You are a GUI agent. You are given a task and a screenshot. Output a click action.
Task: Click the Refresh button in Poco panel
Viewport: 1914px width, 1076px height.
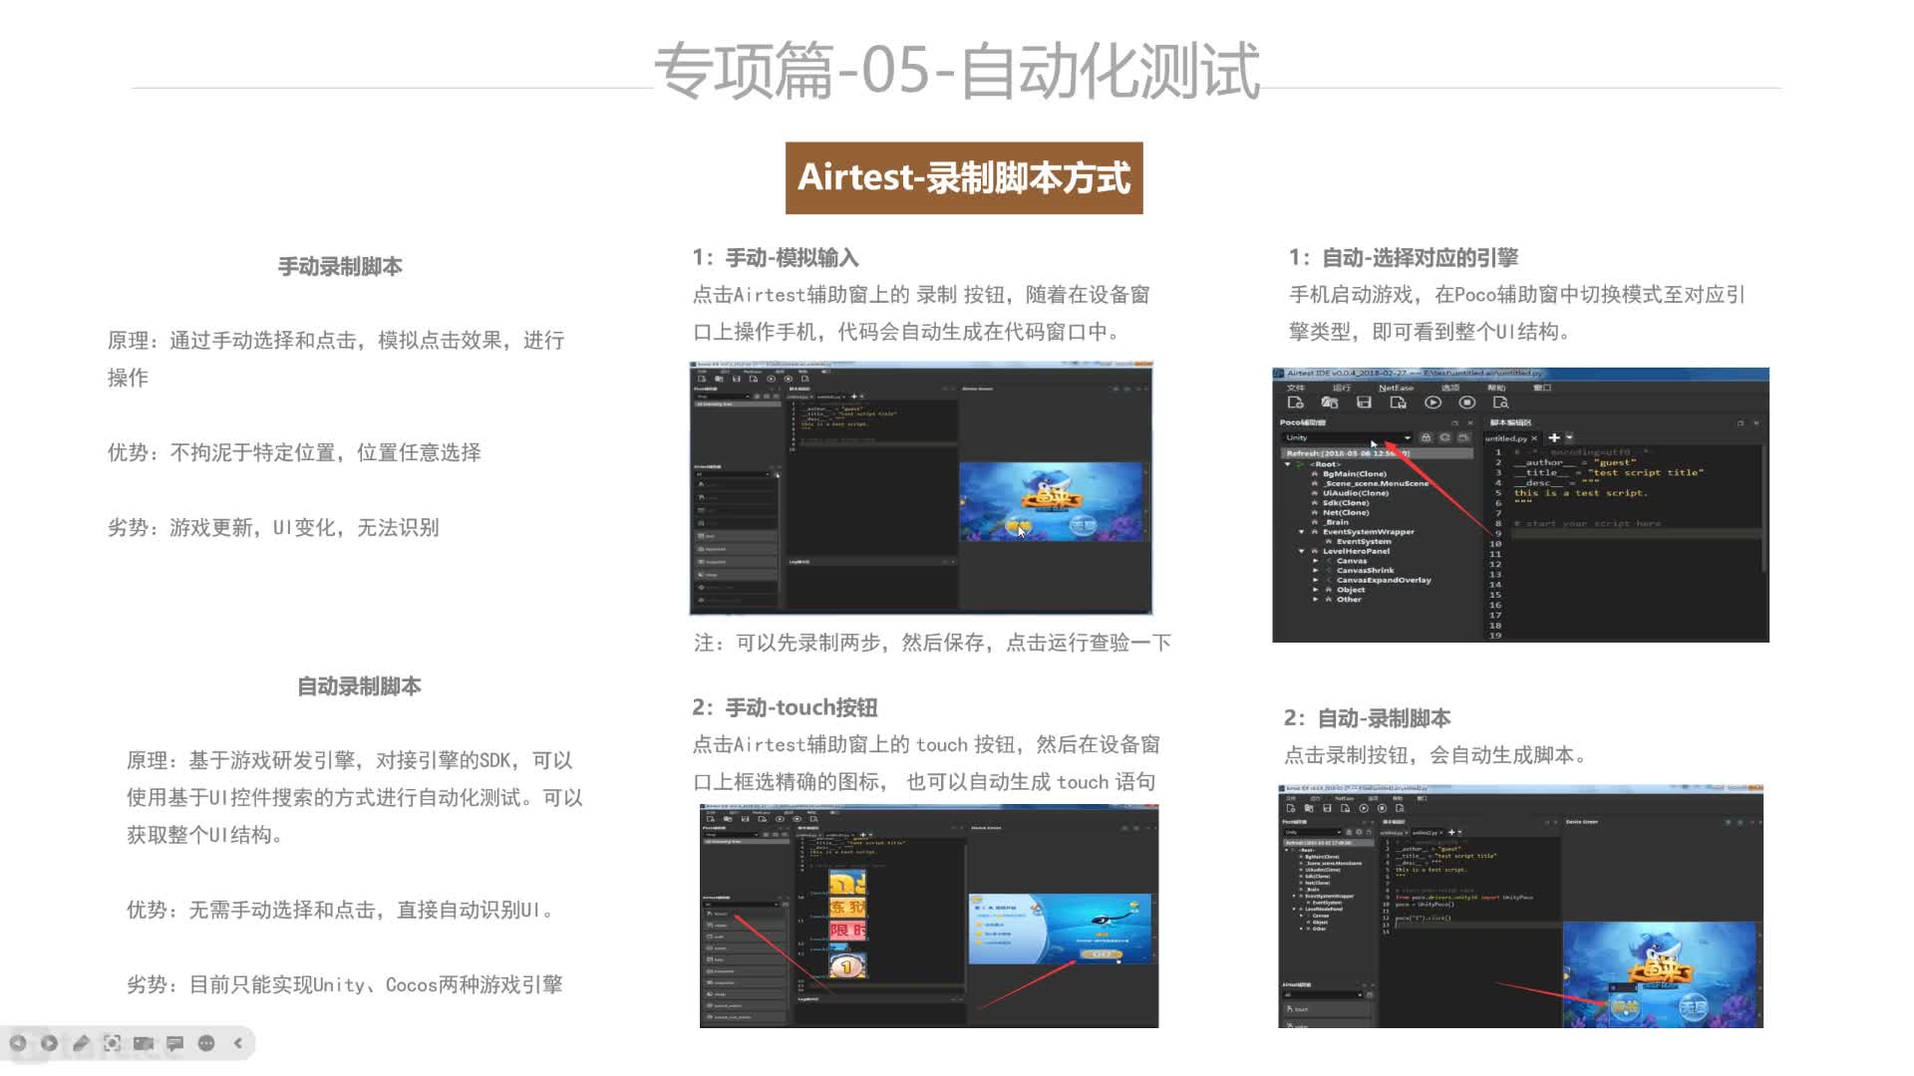pos(1446,437)
